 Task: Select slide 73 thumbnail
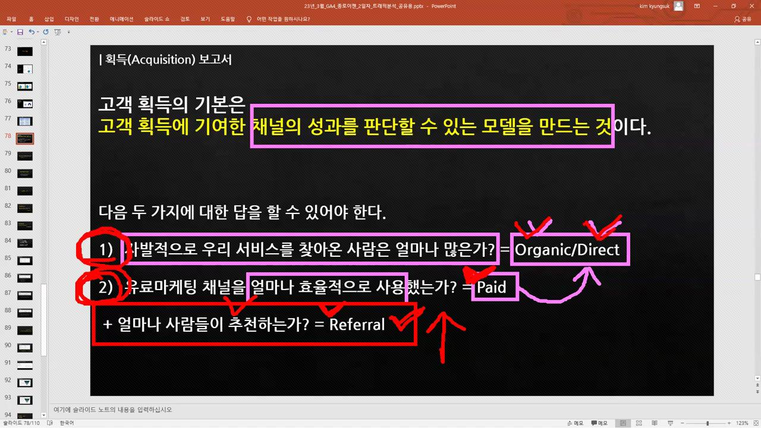click(x=25, y=52)
